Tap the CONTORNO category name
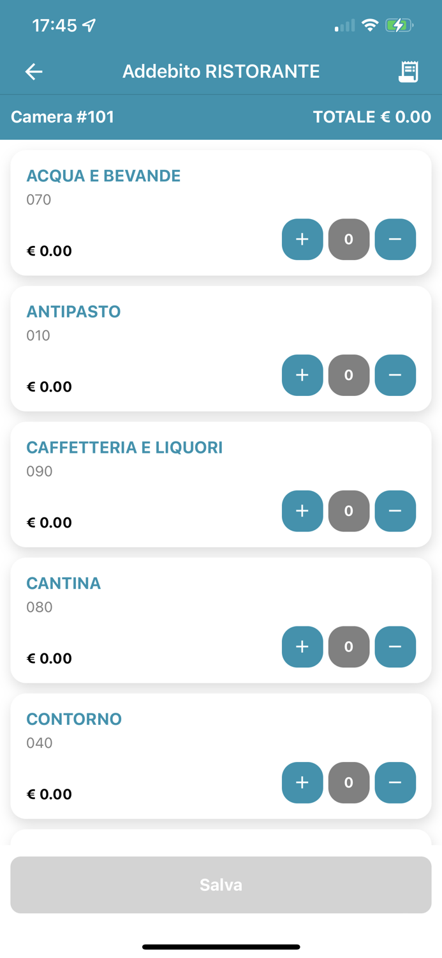 74,719
